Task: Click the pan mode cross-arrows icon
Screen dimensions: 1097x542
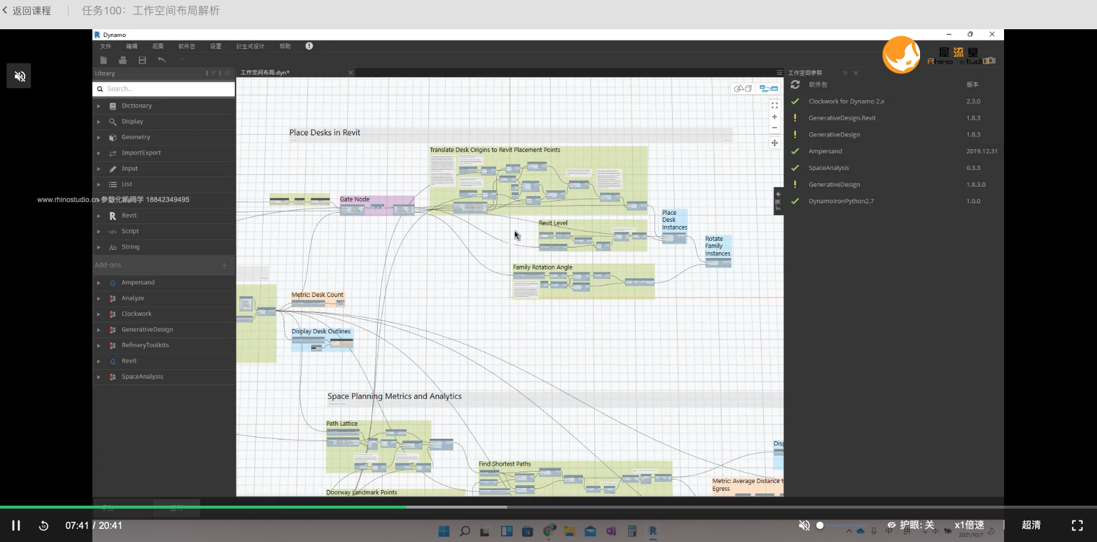Action: (x=775, y=143)
